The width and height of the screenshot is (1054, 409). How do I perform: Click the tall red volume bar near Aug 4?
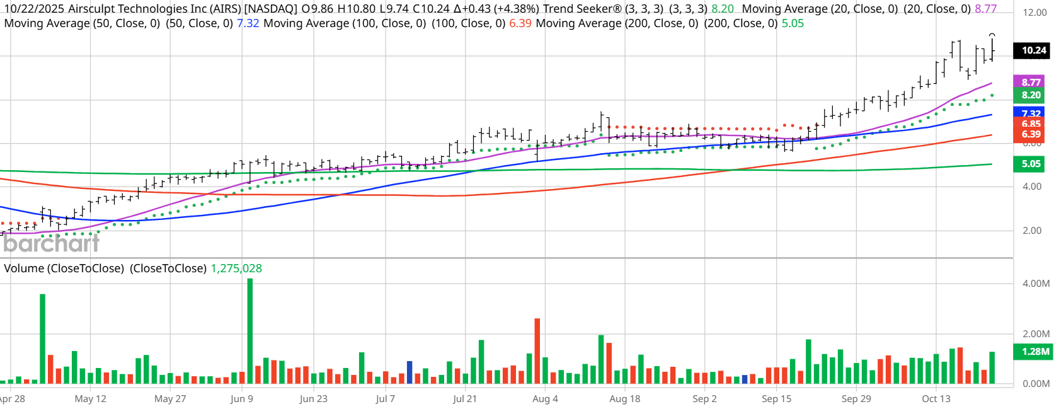tap(537, 351)
